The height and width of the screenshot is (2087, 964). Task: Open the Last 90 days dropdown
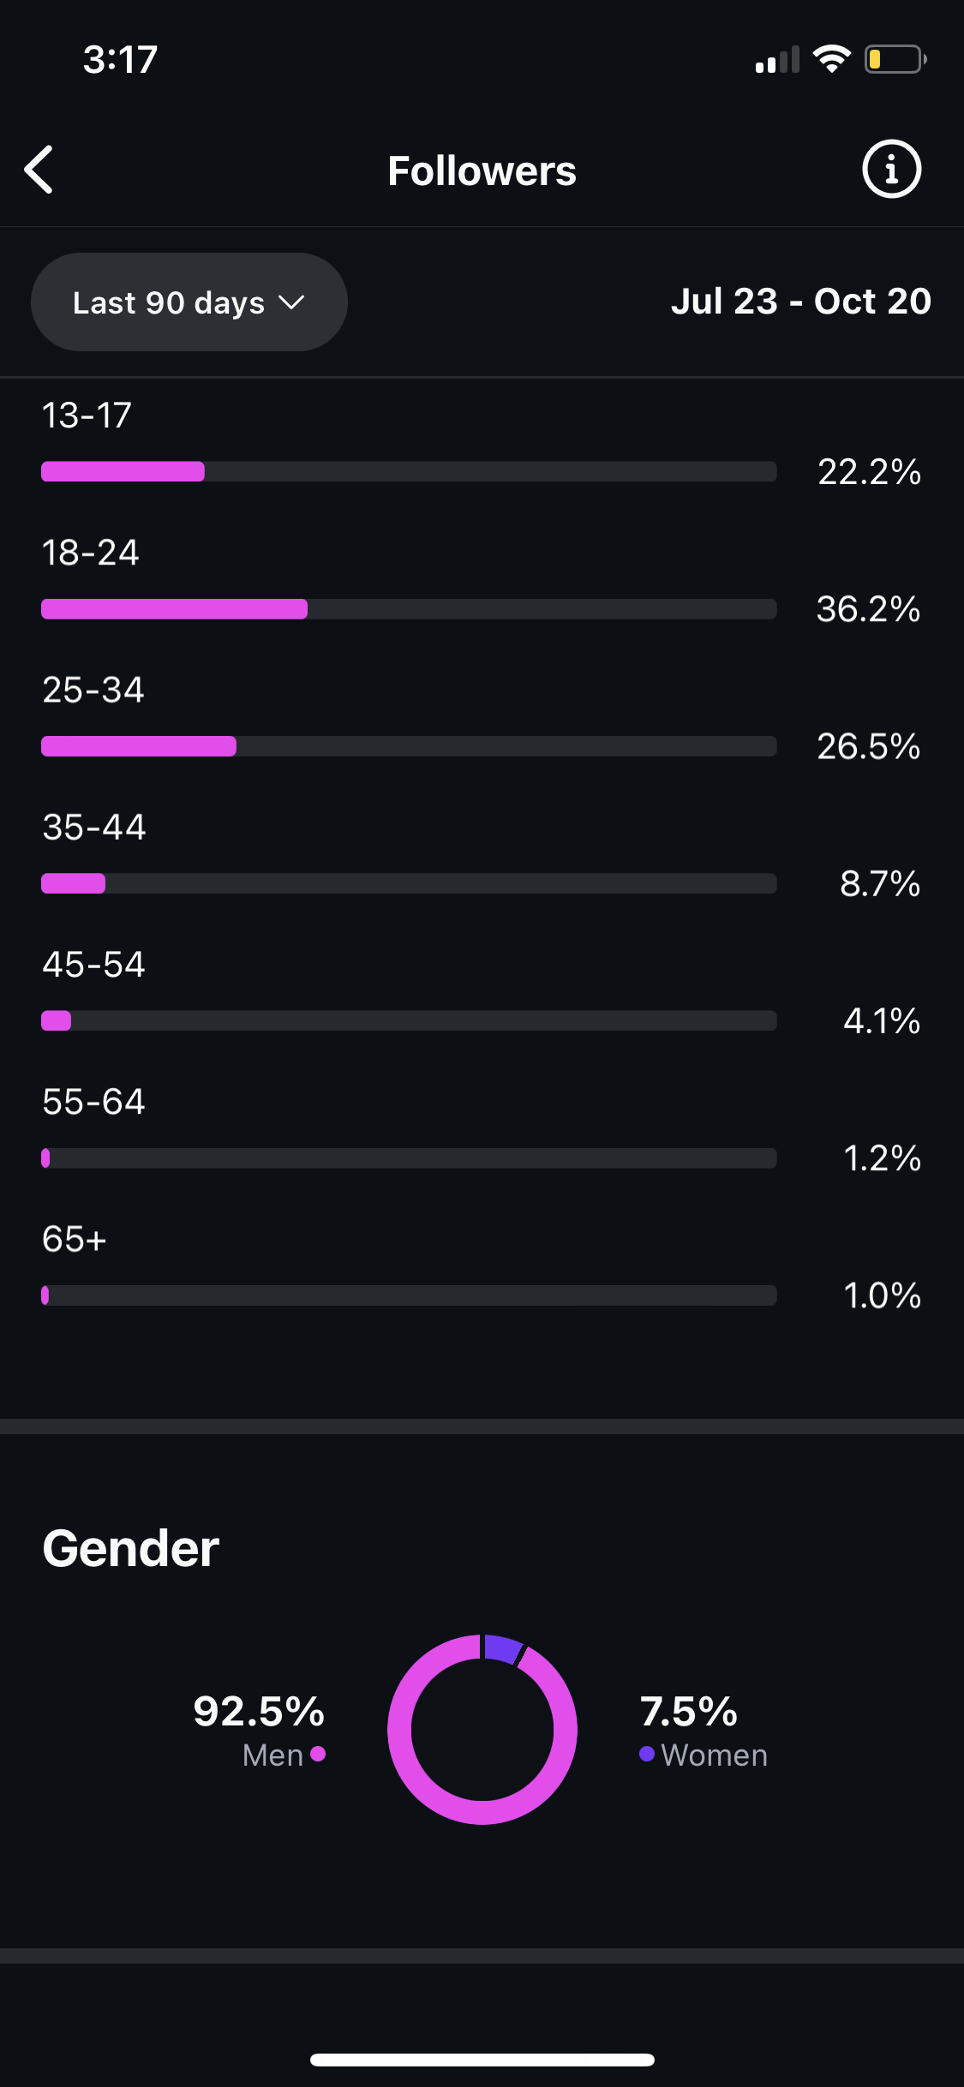click(x=189, y=302)
